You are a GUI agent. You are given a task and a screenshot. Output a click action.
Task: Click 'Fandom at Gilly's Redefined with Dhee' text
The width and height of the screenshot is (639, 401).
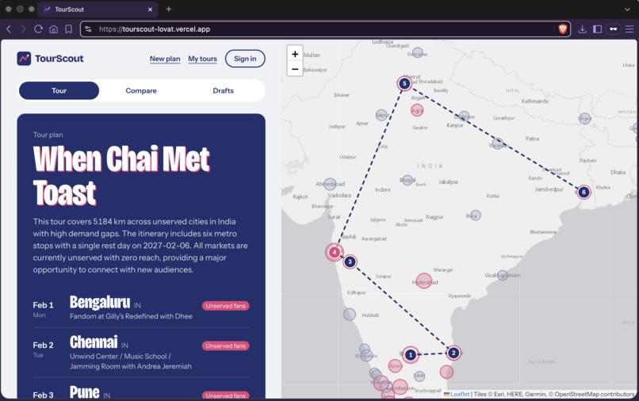(x=131, y=316)
